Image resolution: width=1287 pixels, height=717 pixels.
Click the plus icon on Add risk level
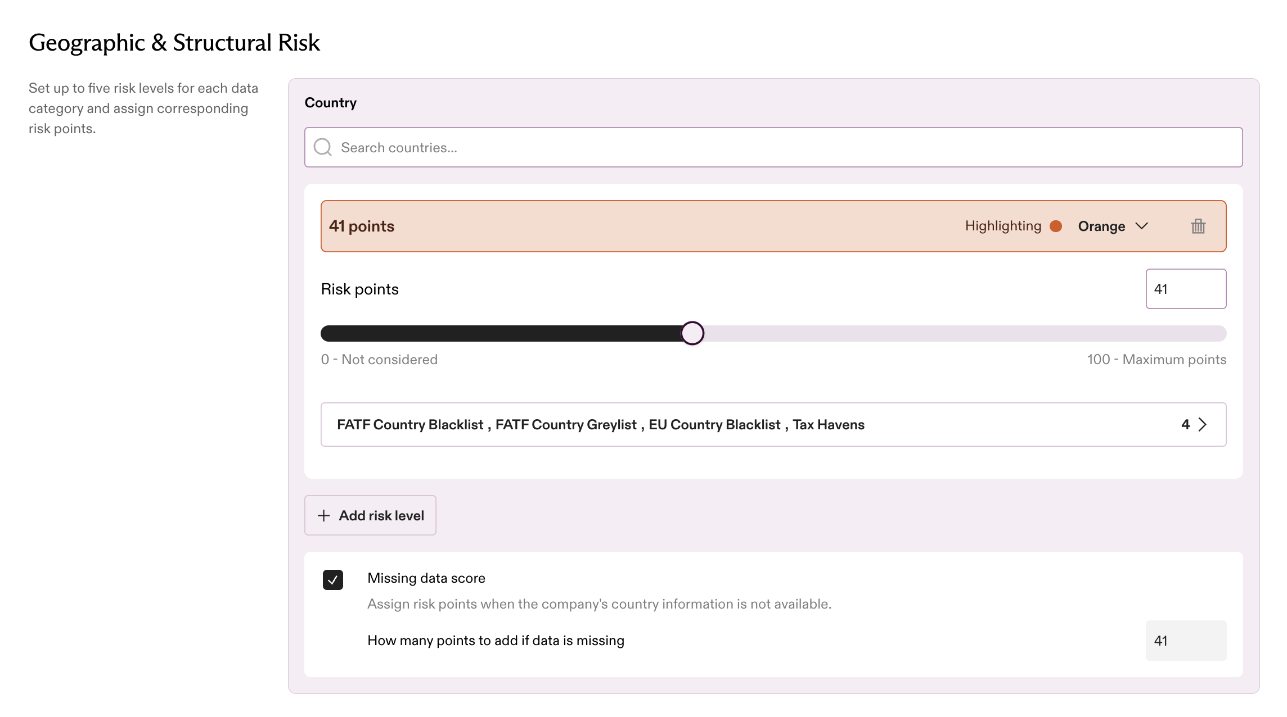(x=323, y=515)
